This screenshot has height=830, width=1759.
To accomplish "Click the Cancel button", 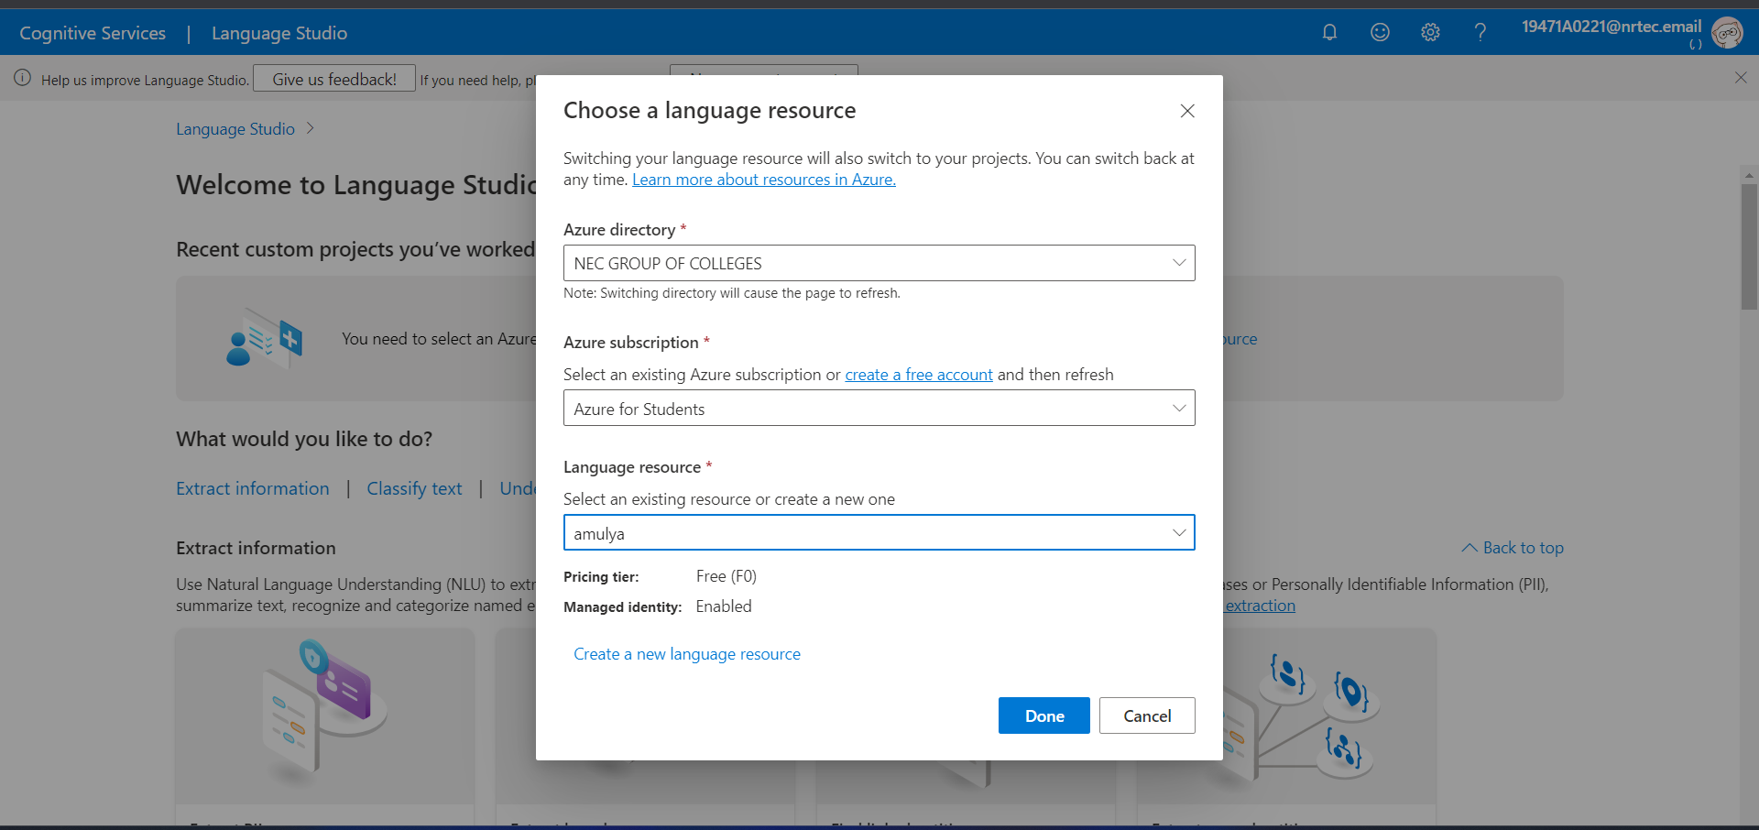I will tap(1147, 715).
